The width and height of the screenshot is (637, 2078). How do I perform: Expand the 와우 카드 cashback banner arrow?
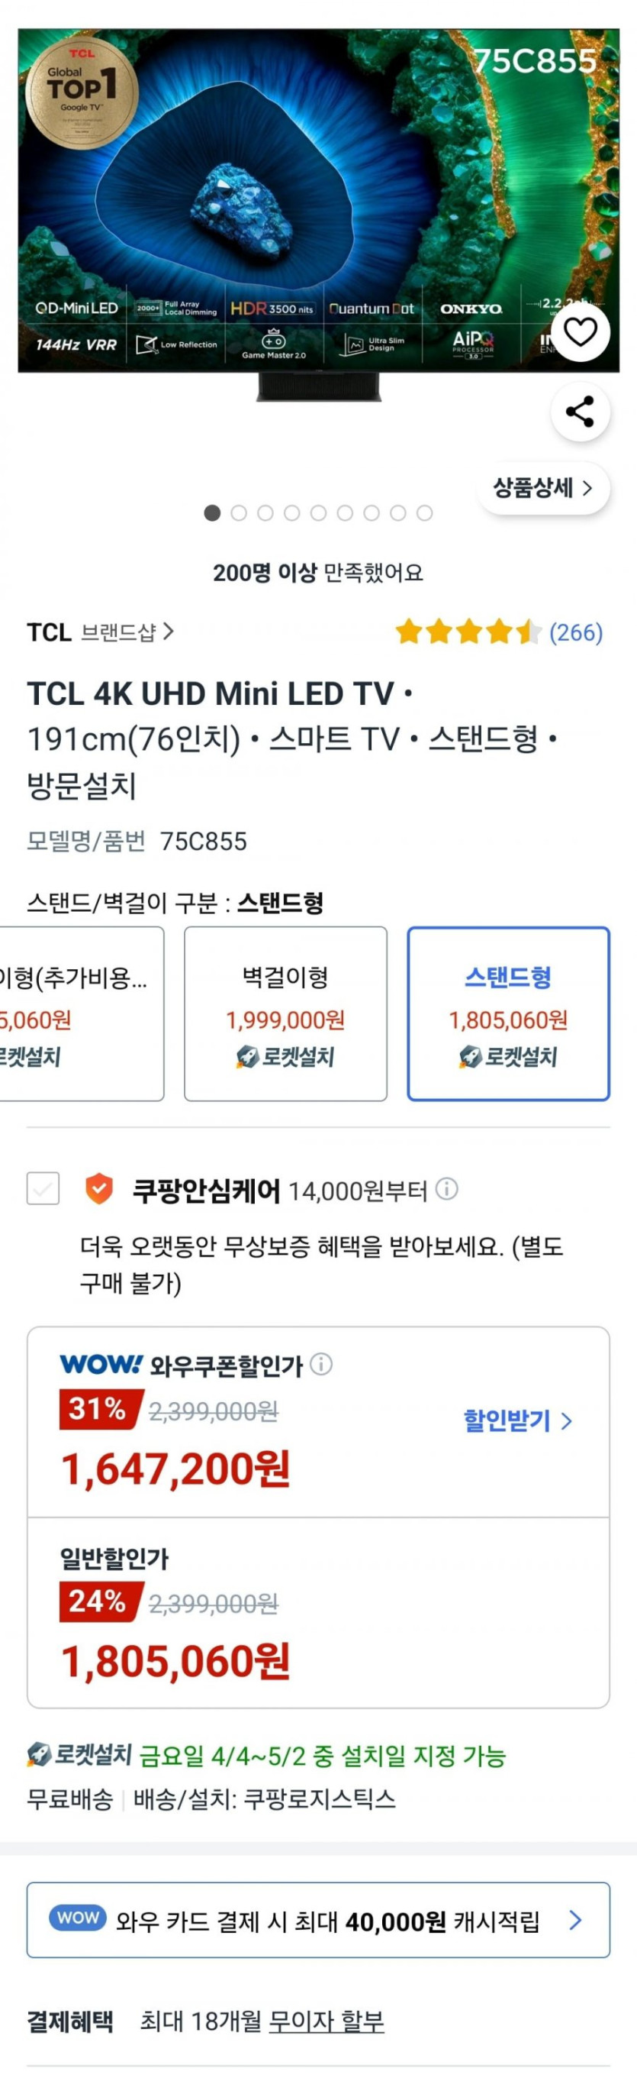pyautogui.click(x=575, y=1919)
